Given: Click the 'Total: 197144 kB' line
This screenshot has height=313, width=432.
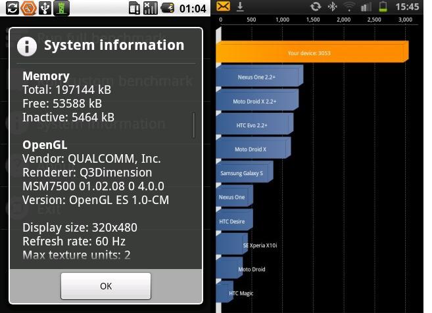Looking at the screenshot, I should pyautogui.click(x=66, y=90).
